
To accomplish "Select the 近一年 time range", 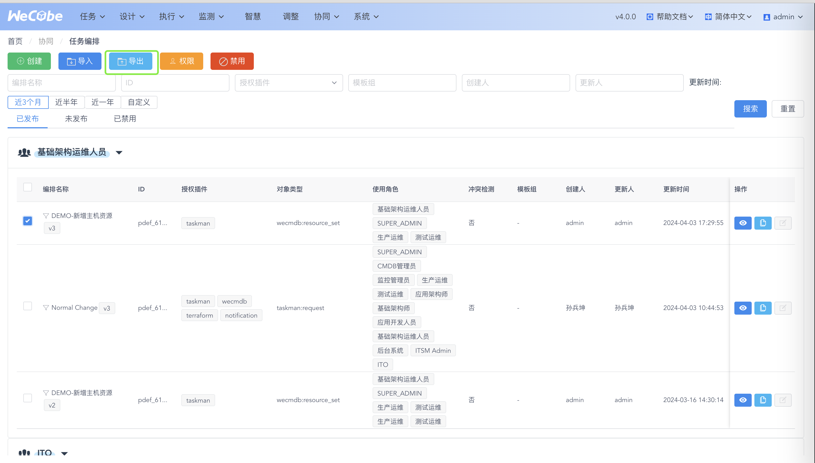I will click(x=103, y=102).
